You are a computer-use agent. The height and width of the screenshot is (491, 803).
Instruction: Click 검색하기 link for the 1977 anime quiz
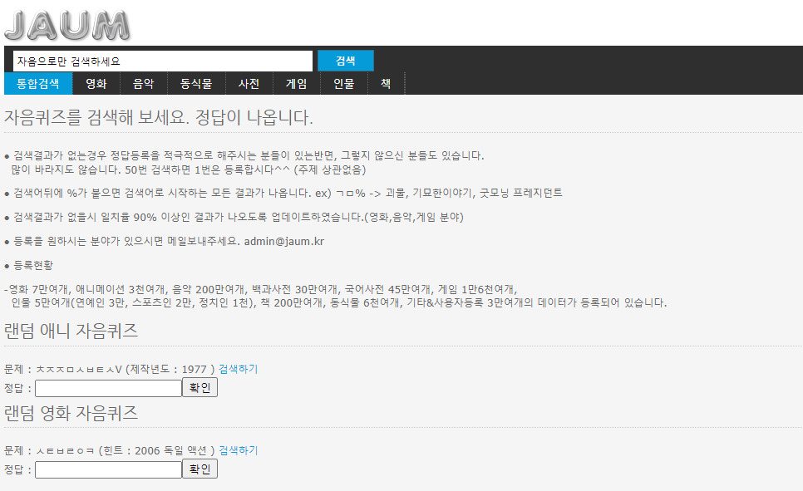coord(238,369)
